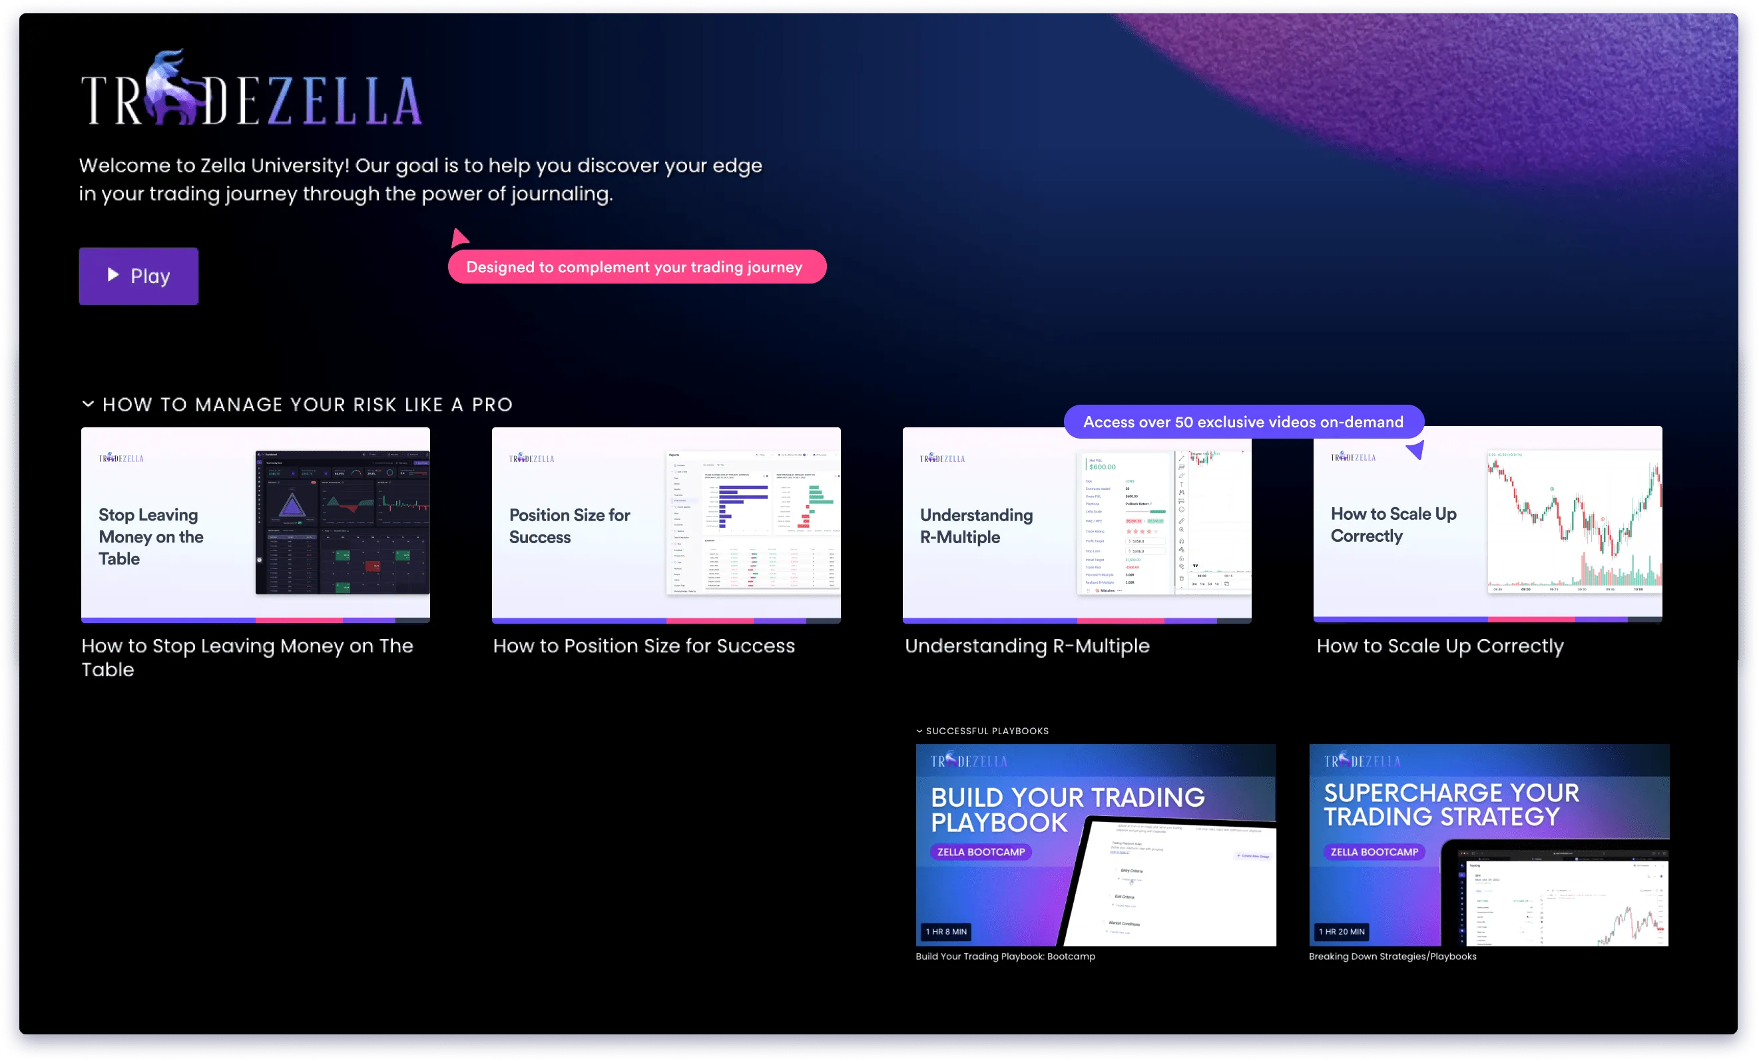
Task: Collapse the Successful Playbooks section chevron
Action: pos(919,731)
